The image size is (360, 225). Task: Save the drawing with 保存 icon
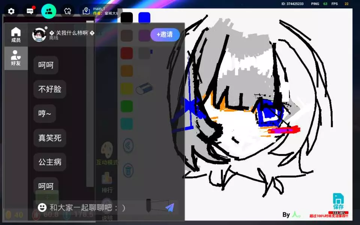click(x=338, y=201)
